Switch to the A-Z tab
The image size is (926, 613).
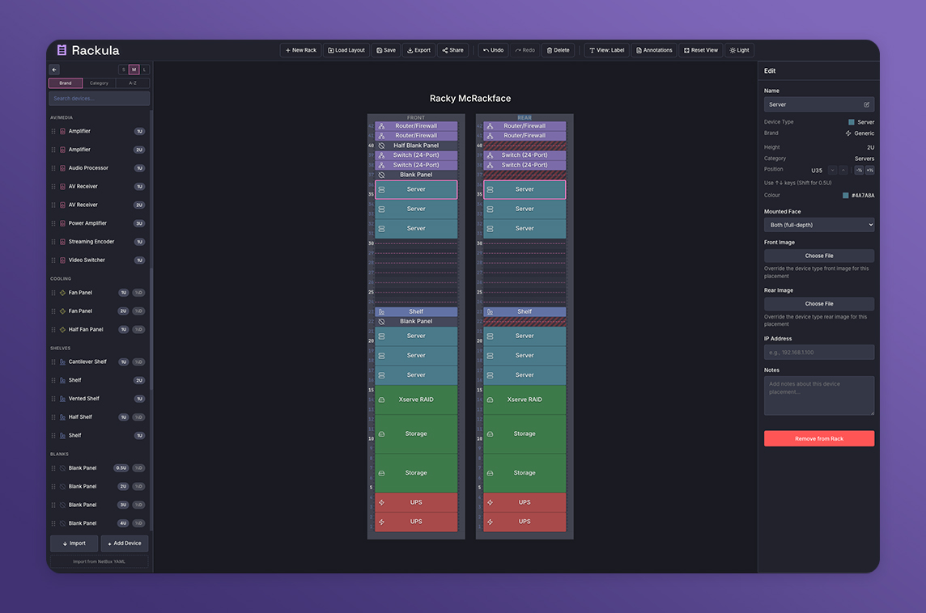point(133,83)
